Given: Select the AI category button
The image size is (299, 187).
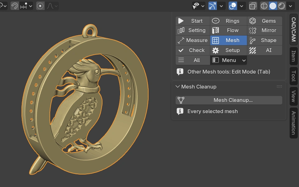Looking at the screenshot, I should pos(264,50).
